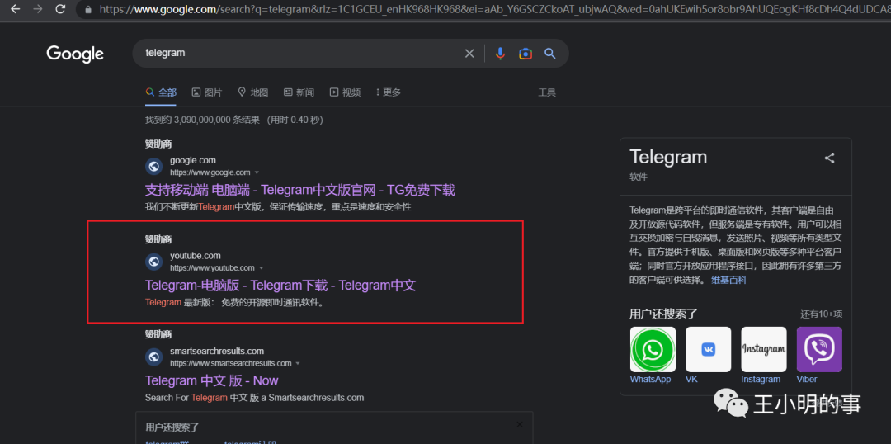
Task: Open the Google logo homepage
Action: pos(75,54)
